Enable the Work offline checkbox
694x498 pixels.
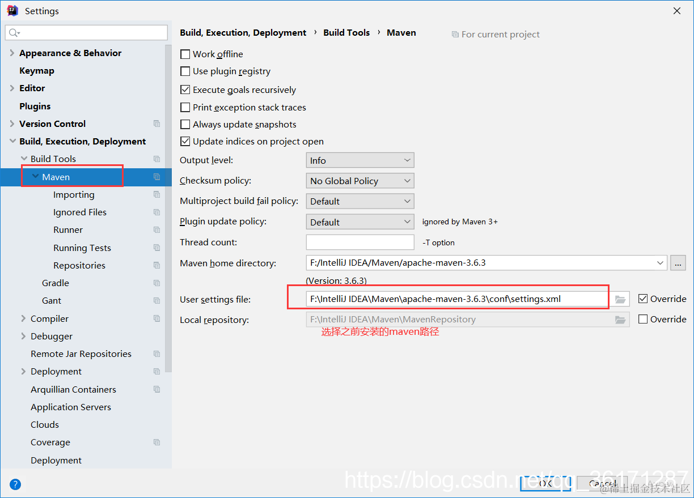tap(185, 54)
